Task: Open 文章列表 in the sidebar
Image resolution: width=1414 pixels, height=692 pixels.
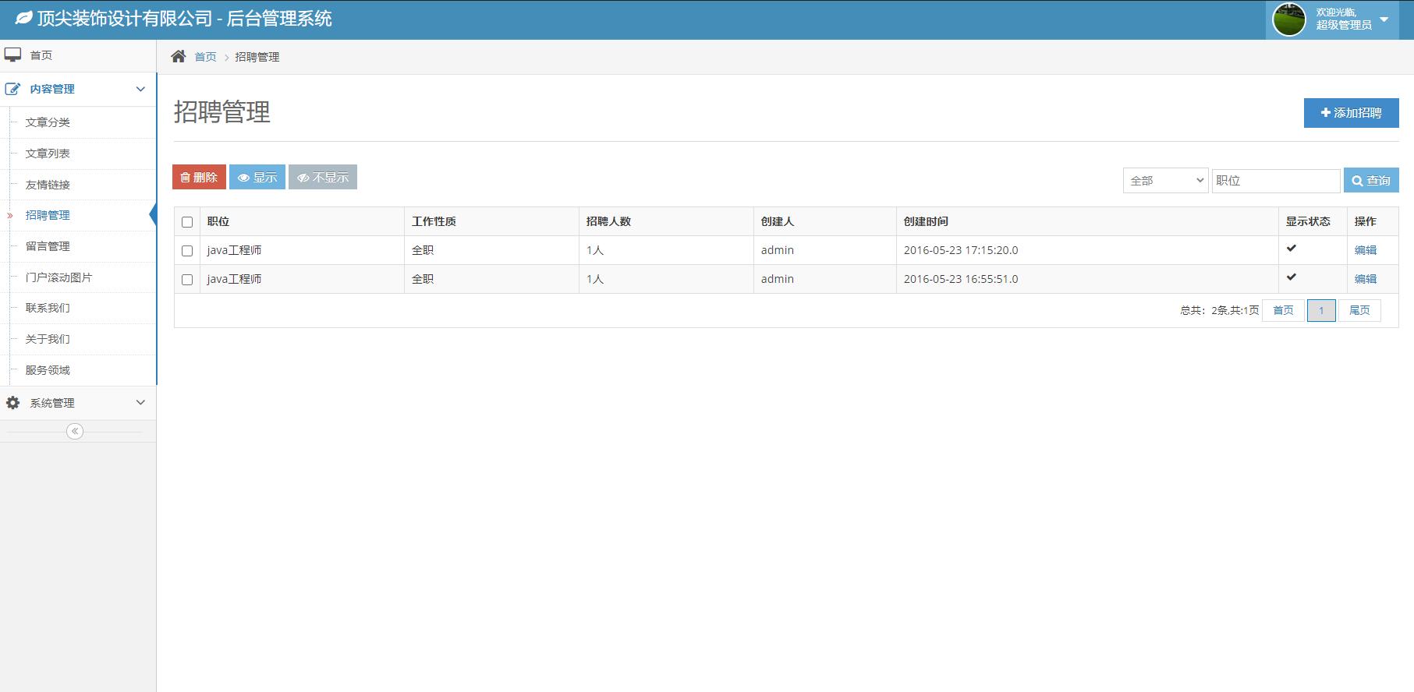Action: [x=48, y=154]
